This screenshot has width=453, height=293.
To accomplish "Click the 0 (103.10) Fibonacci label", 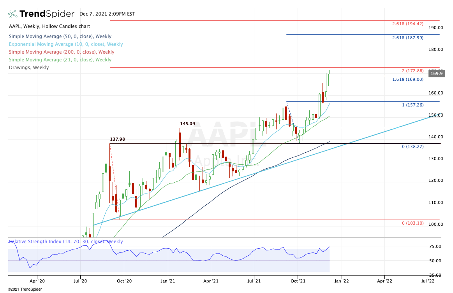I will 413,223.
